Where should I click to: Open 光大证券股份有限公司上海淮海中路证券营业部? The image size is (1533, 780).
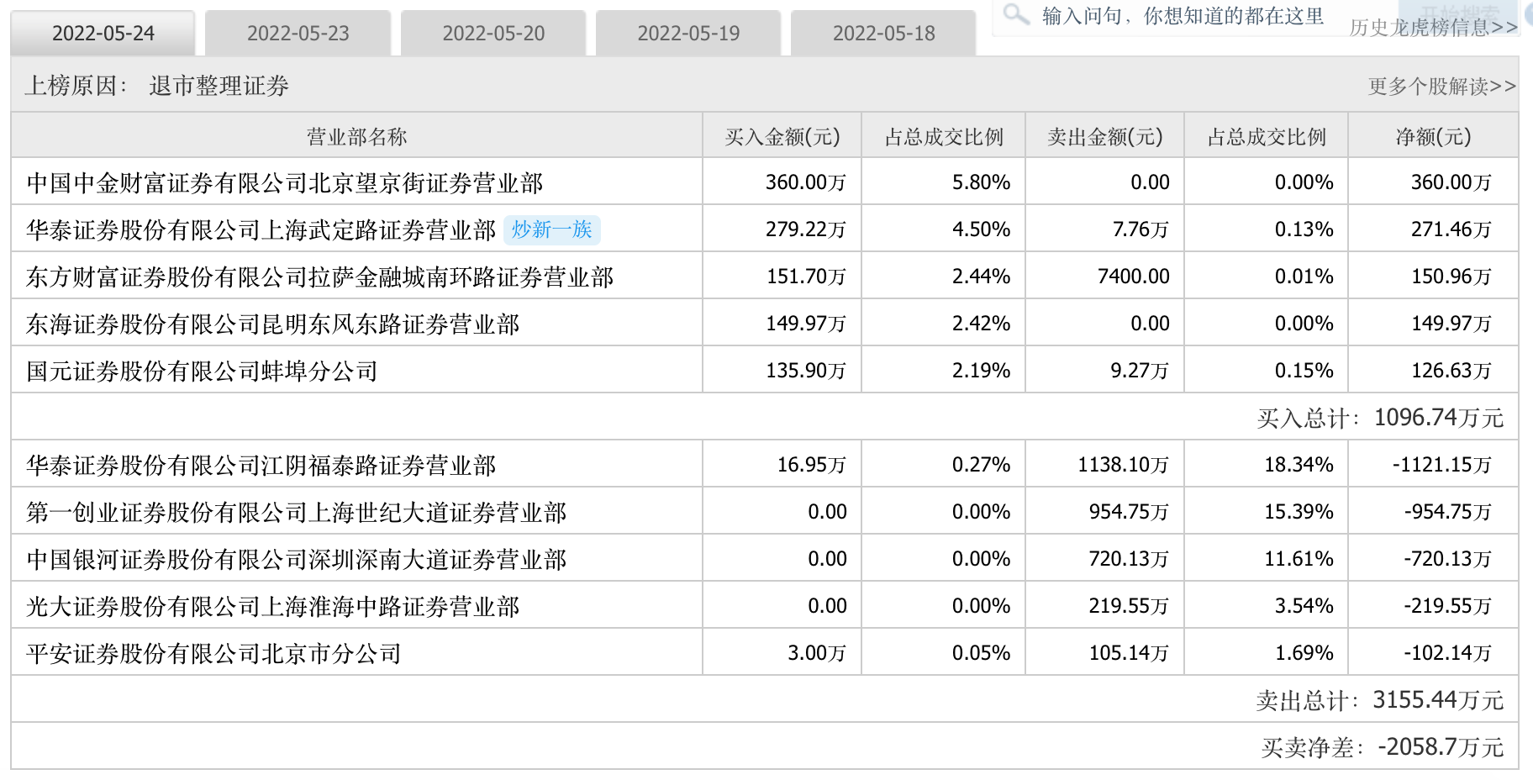(273, 606)
